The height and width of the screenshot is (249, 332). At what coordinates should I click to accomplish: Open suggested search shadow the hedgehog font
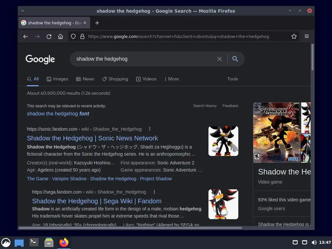click(58, 114)
